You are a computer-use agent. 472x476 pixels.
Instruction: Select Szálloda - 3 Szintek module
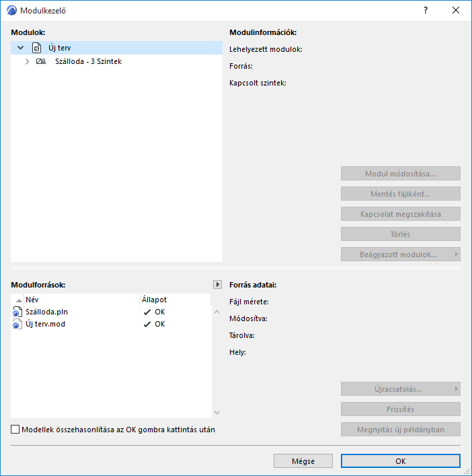click(88, 61)
